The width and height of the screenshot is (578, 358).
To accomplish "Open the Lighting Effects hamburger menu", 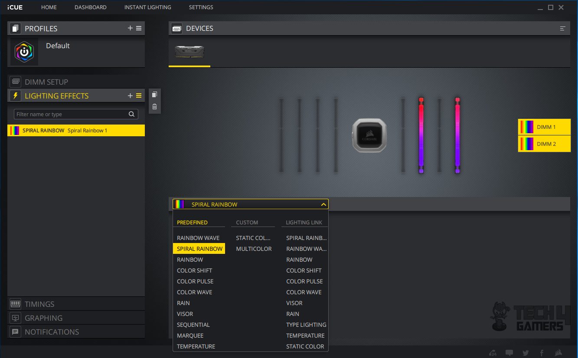I will [x=139, y=96].
